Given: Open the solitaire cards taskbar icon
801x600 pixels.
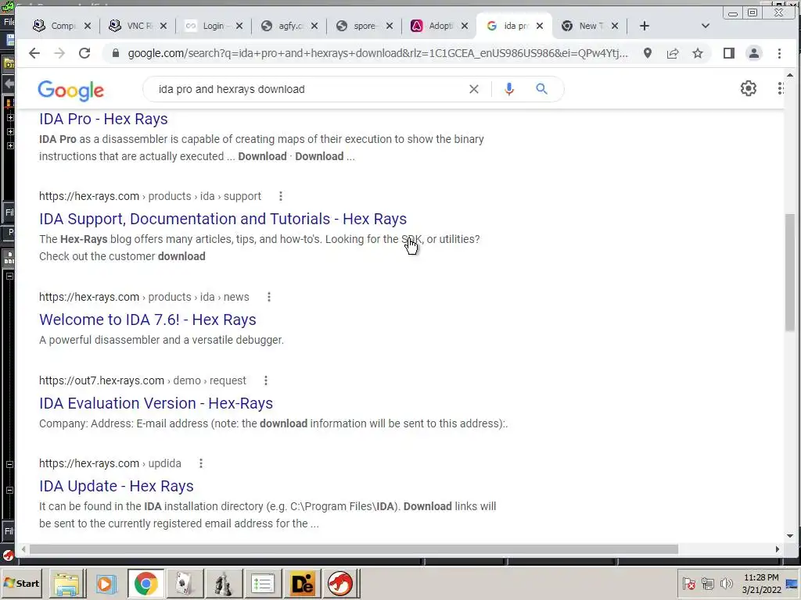Looking at the screenshot, I should coord(184,584).
